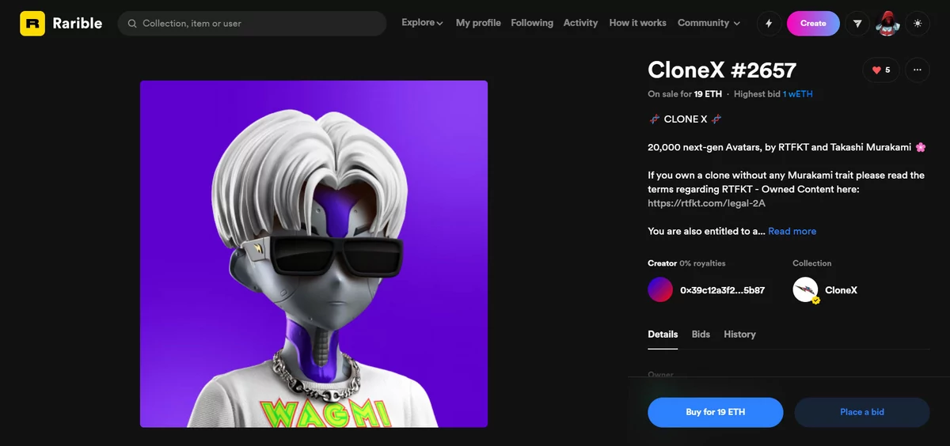Open the three-dot more options menu
This screenshot has width=950, height=446.
917,70
